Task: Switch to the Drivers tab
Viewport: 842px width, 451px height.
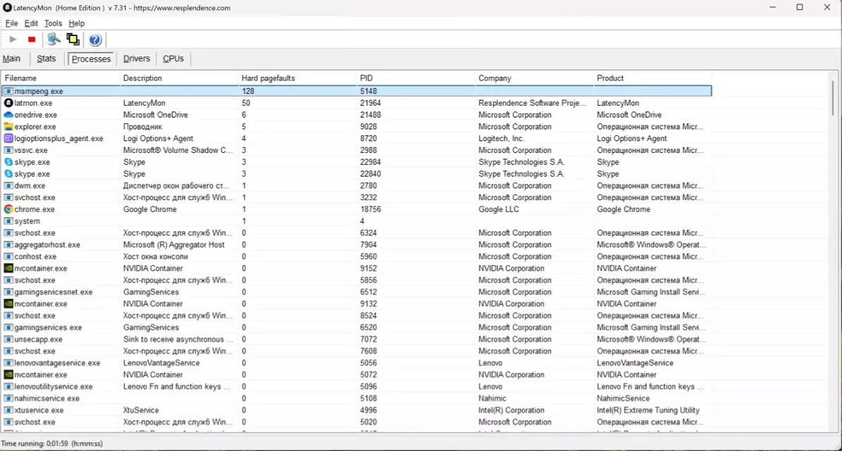Action: pos(136,58)
